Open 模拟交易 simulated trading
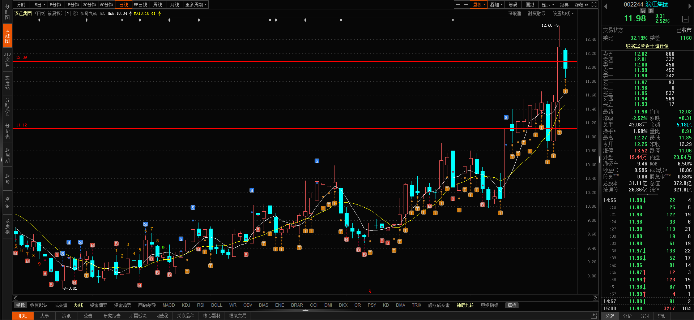This screenshot has width=694, height=320. pos(238,316)
